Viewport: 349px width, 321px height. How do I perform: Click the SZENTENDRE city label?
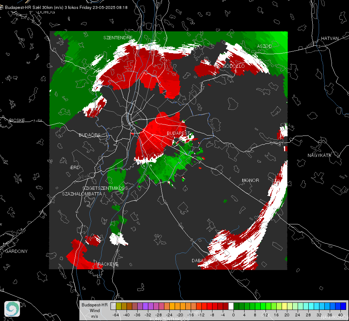(x=118, y=38)
